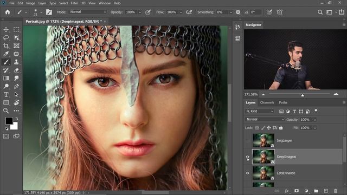The image size is (347, 195).
Task: Select the Crop tool
Action: 6,45
